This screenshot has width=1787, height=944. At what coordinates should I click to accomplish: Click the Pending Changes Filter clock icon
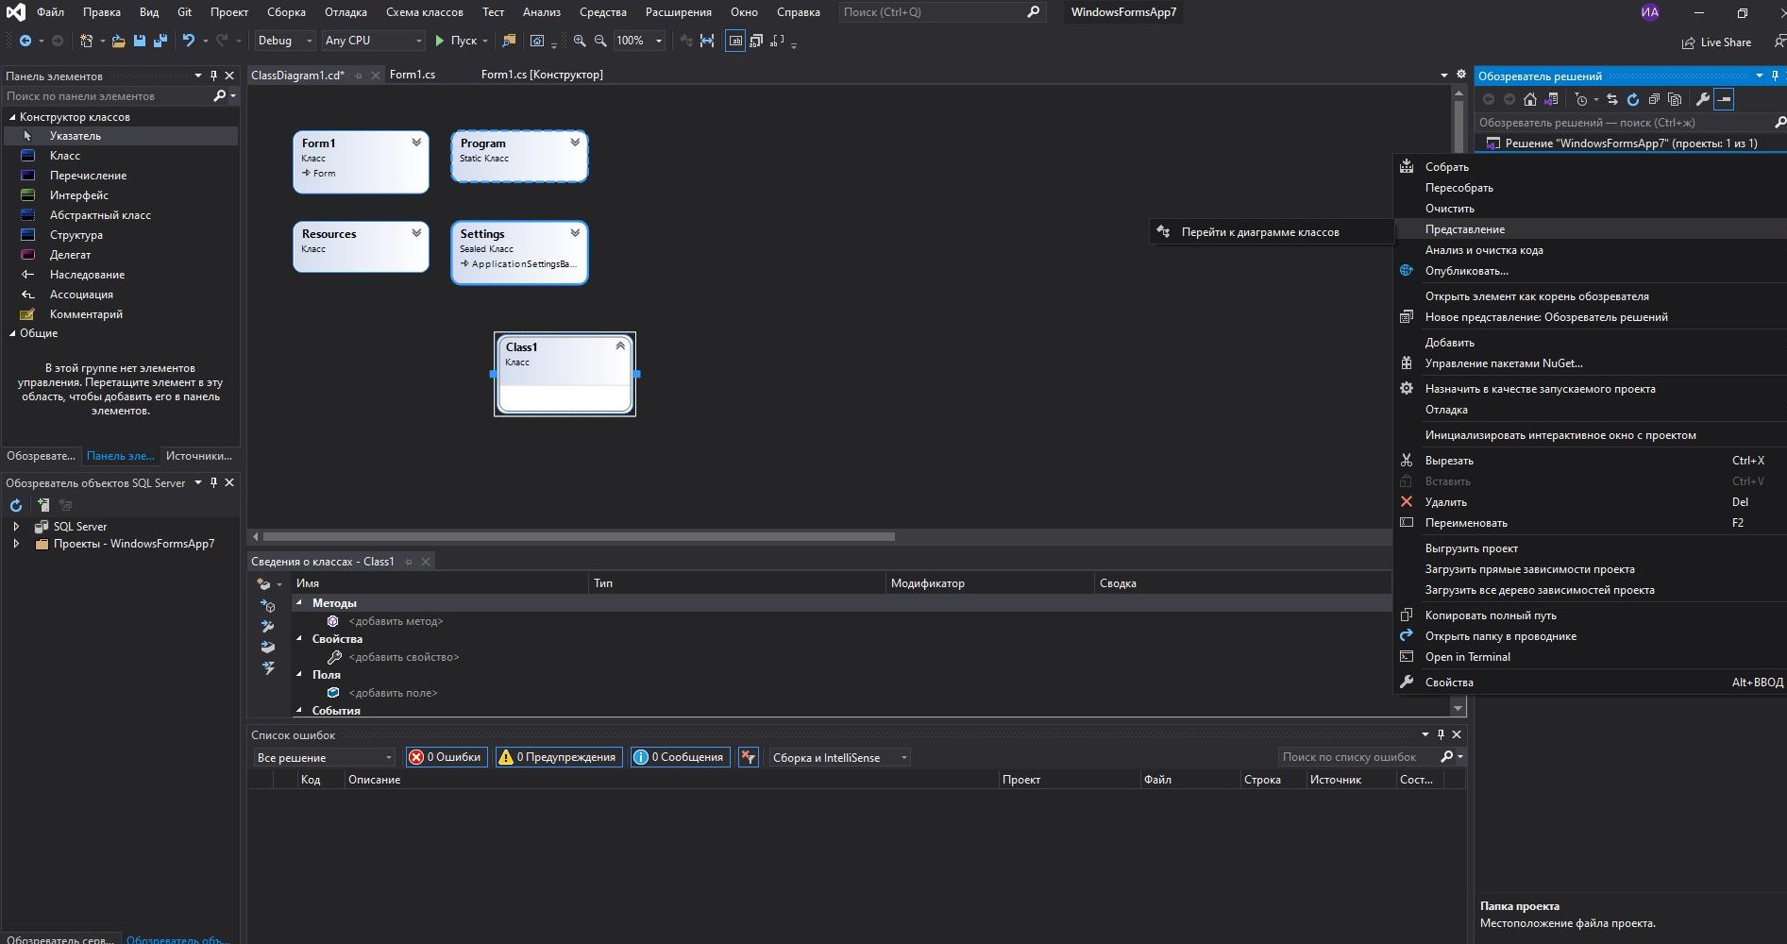click(x=1581, y=99)
